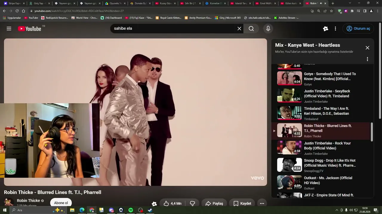Install app icon in address bar

[x=312, y=11]
